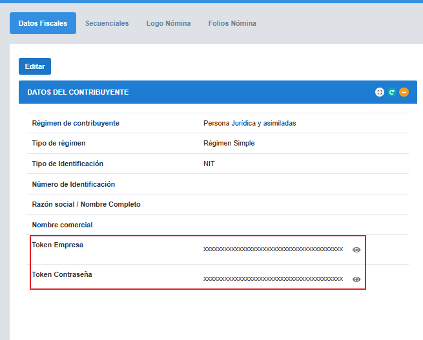Reveal Token Empresa with eye icon
This screenshot has width=423, height=340.
[x=356, y=250]
